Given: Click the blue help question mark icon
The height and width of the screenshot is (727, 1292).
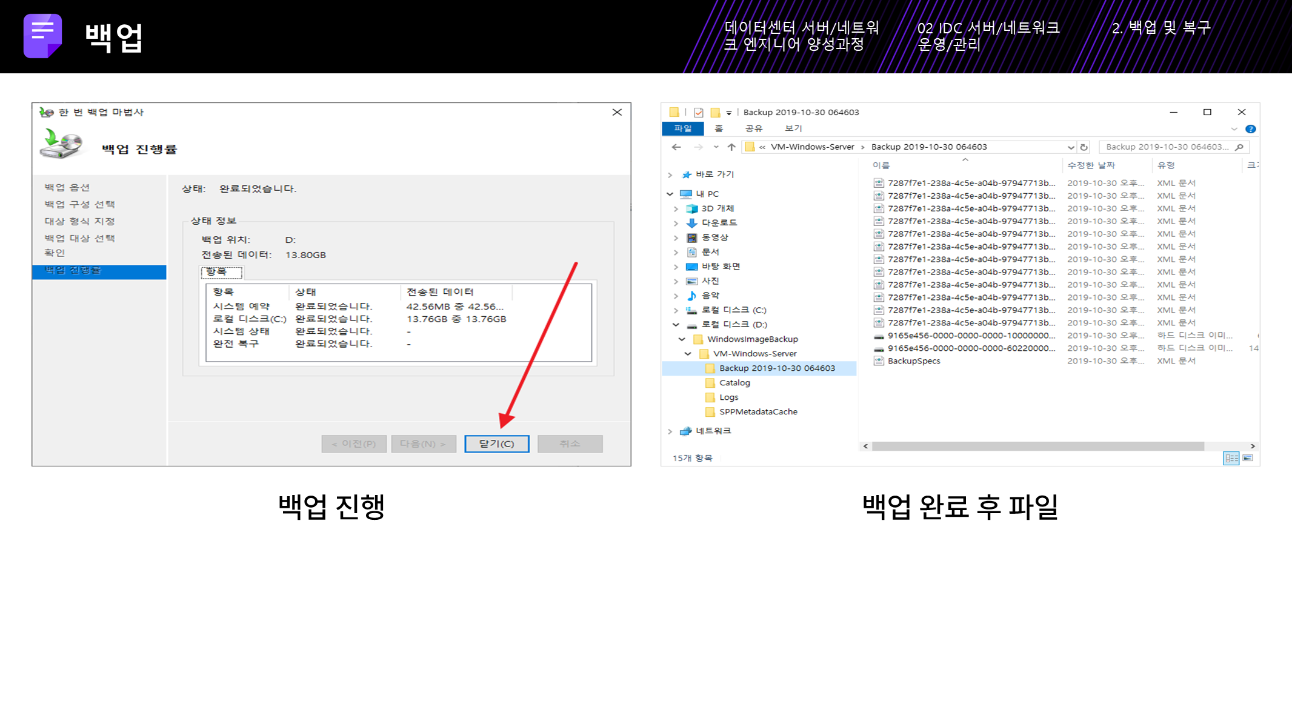Looking at the screenshot, I should click(x=1250, y=129).
